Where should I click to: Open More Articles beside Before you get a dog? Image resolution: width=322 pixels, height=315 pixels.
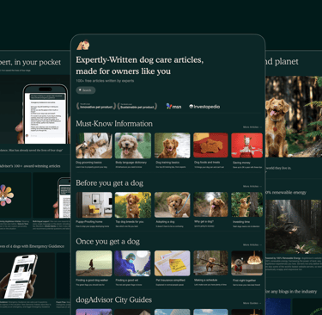(252, 186)
